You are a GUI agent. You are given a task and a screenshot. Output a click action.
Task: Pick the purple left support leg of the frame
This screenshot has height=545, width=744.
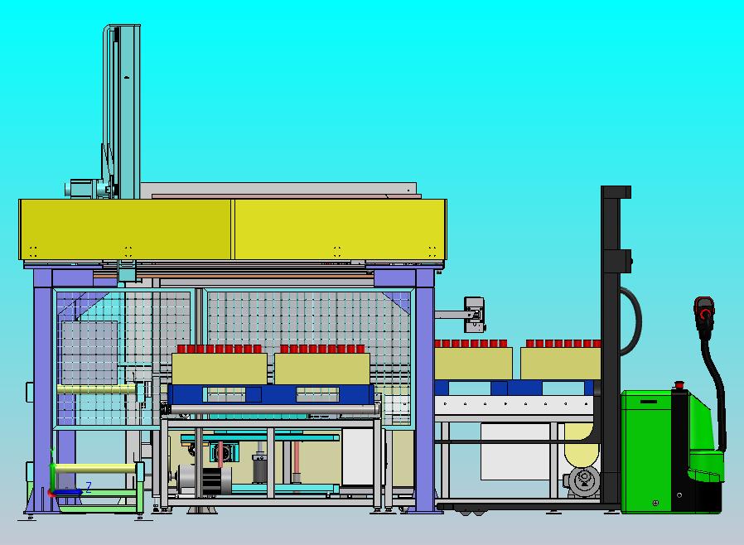click(43, 390)
